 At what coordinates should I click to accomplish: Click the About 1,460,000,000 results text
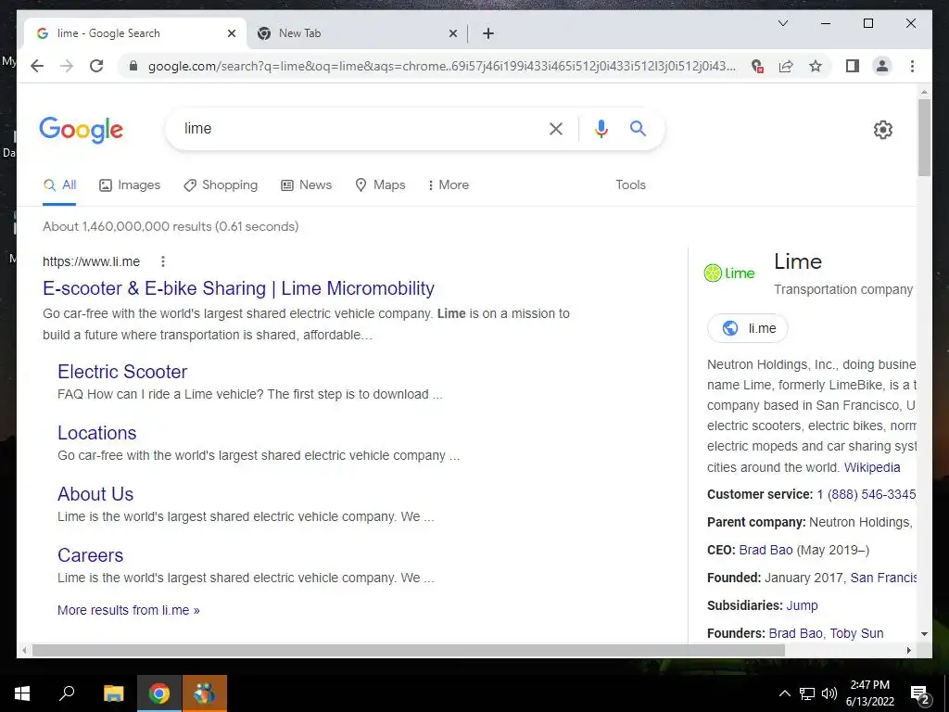point(171,226)
